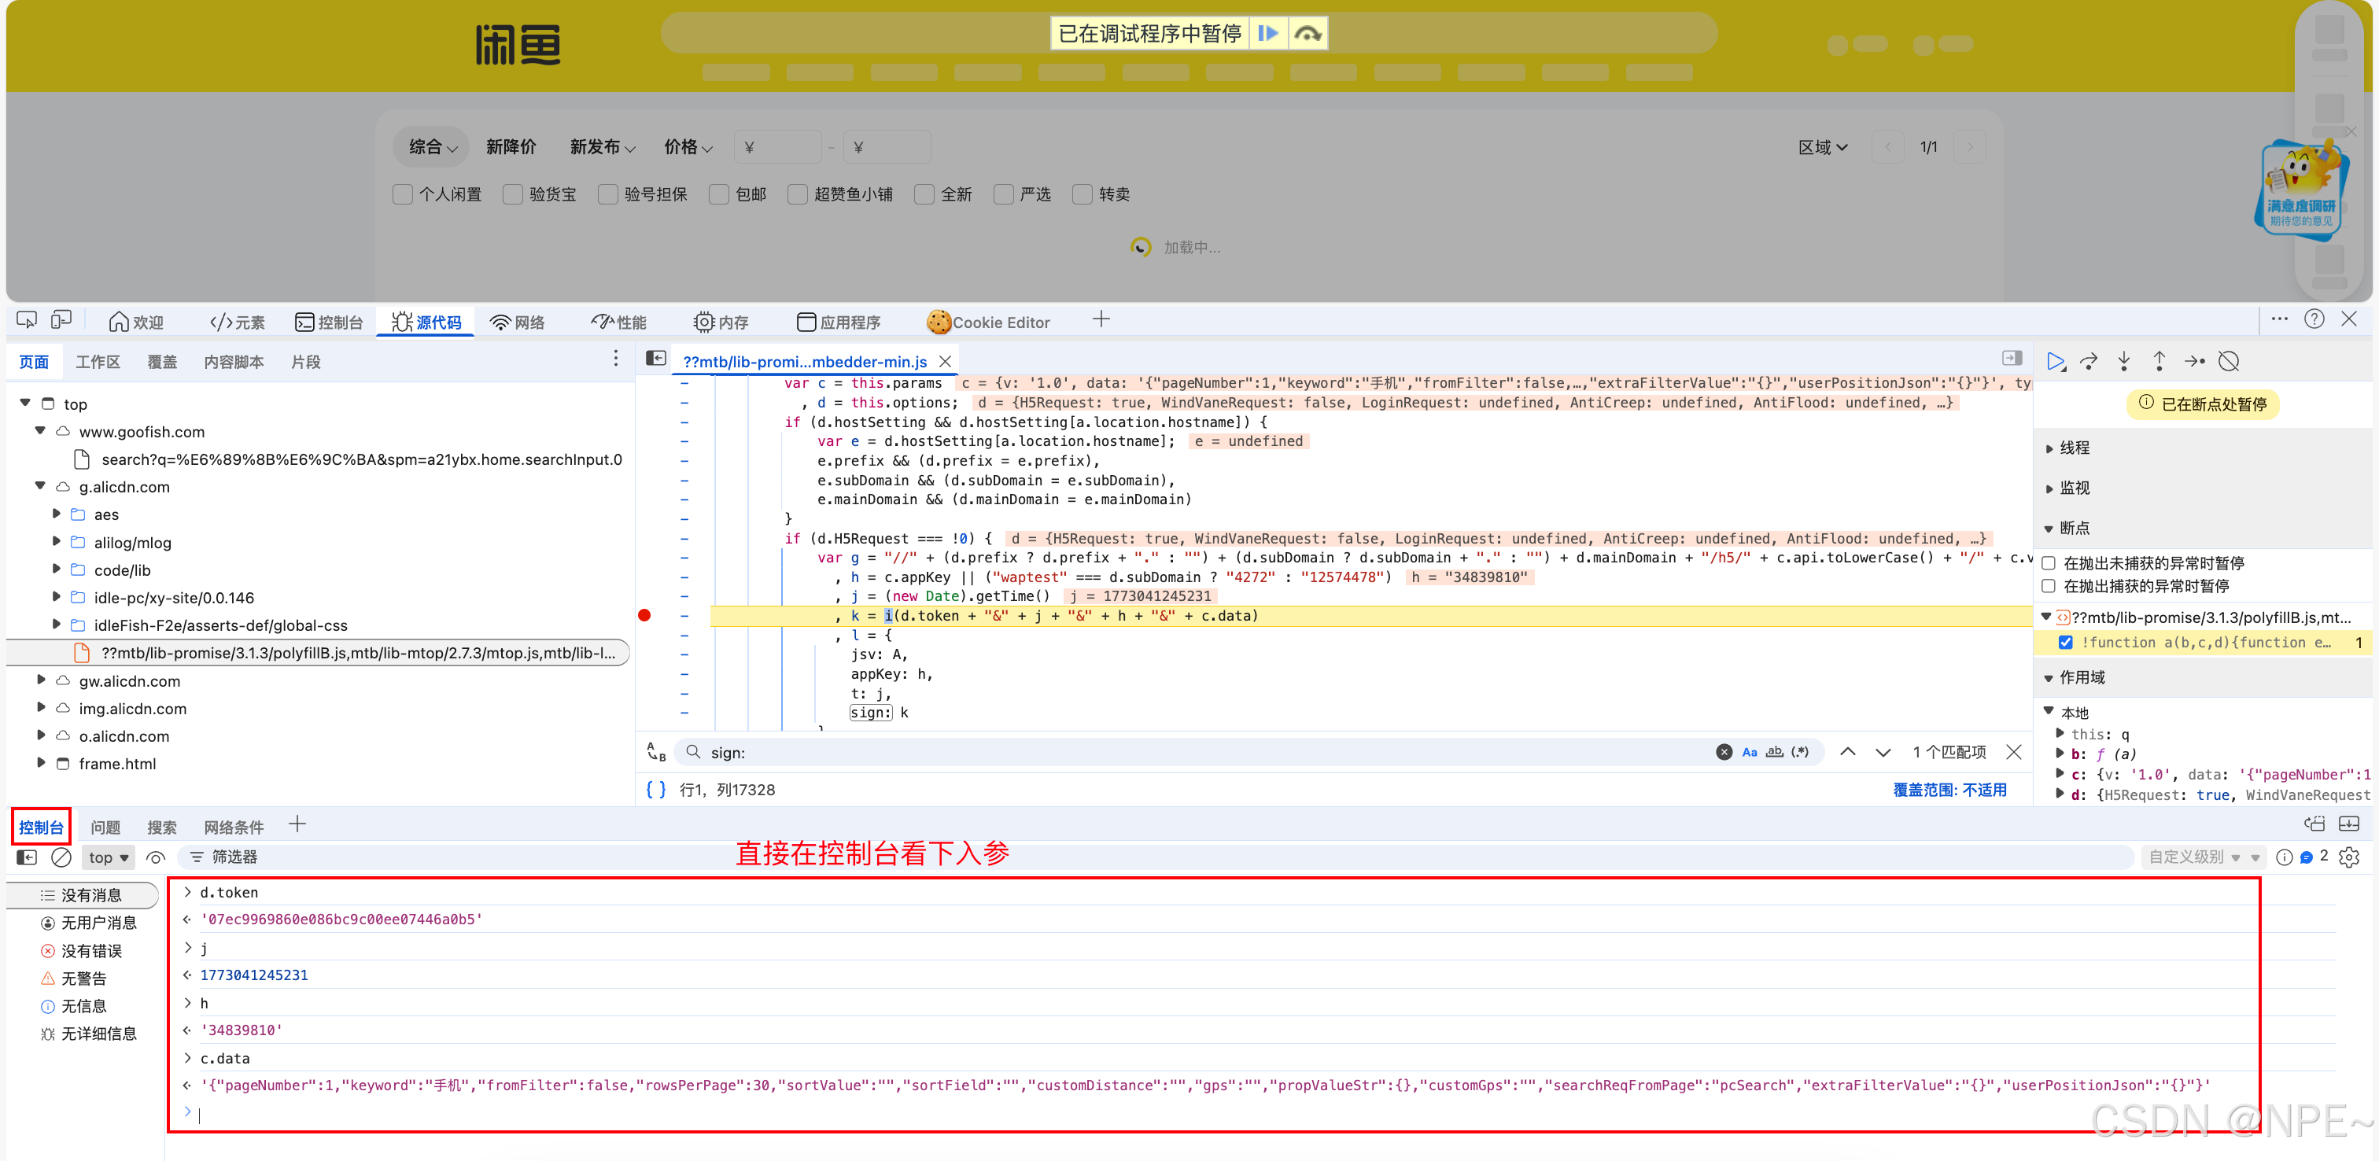Click deactivate breakpoints icon
The image size is (2379, 1161).
2229,361
